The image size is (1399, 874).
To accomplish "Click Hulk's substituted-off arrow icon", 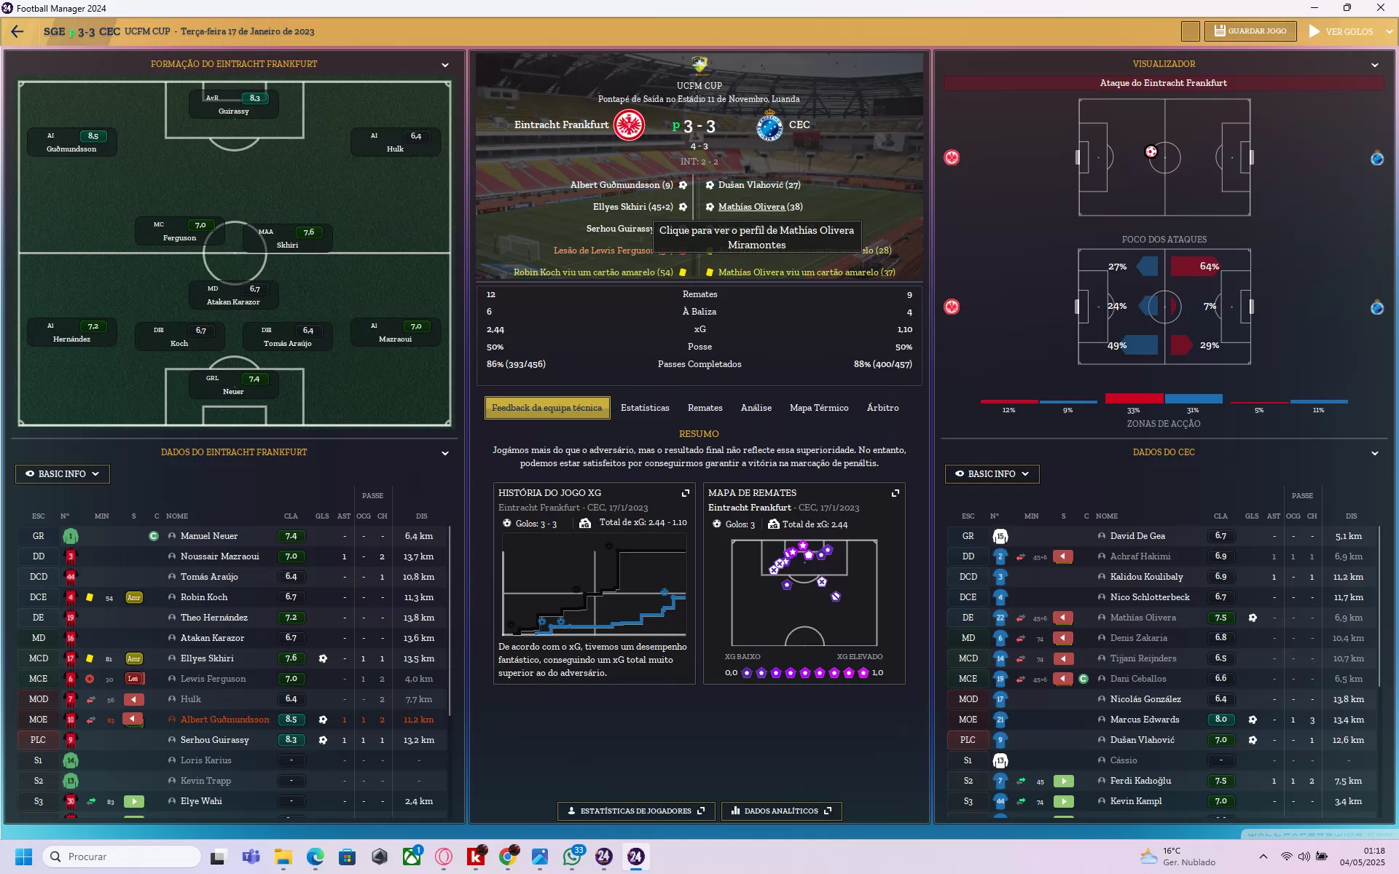I will click(x=134, y=699).
